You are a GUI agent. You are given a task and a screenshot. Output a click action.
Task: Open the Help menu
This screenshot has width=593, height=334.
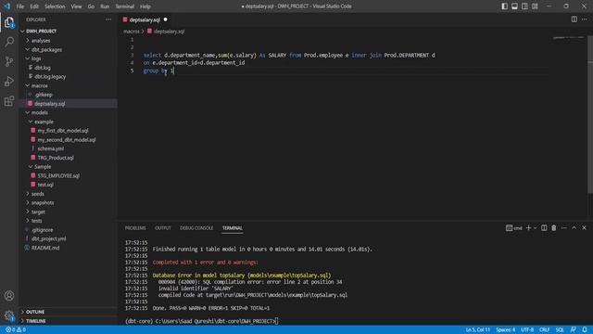tap(145, 6)
